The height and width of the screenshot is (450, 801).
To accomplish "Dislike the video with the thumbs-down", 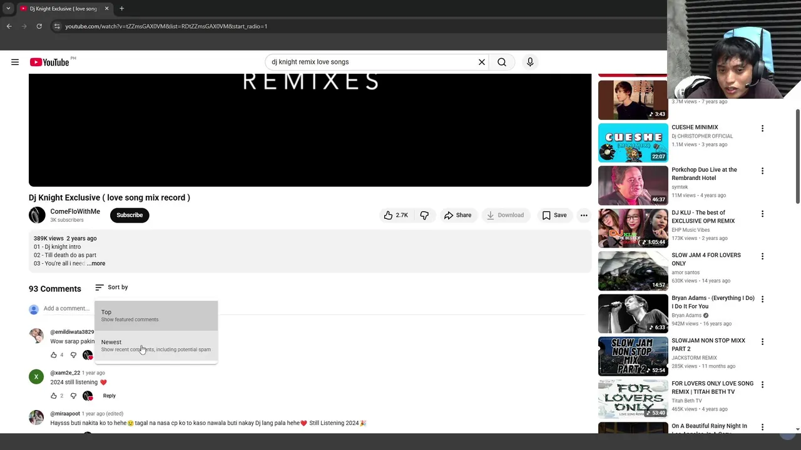I will [x=424, y=215].
